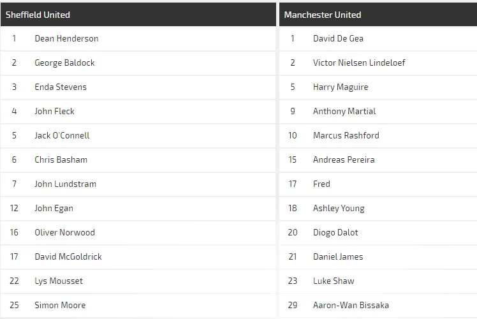
Task: Select John Lundstram's row
Action: click(65, 184)
